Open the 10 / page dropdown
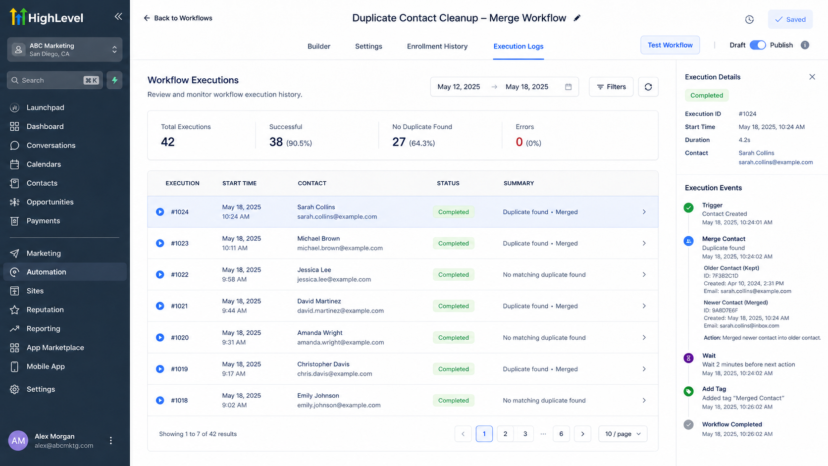Viewport: 828px width, 466px height. (x=622, y=434)
